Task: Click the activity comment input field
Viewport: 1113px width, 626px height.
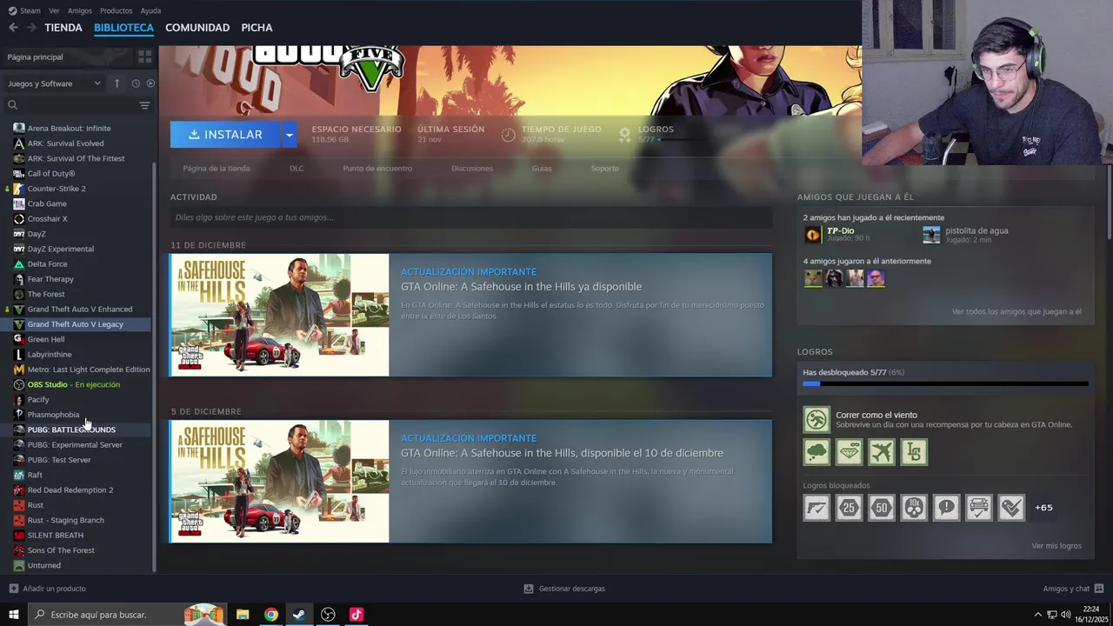Action: click(x=470, y=217)
